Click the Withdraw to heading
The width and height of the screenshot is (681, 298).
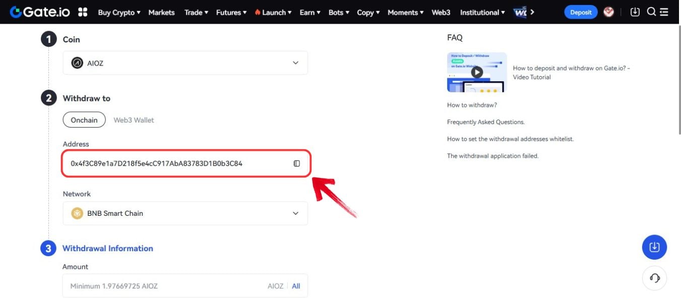tap(86, 98)
